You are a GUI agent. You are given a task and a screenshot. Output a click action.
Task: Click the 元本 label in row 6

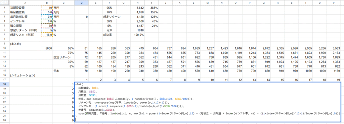point(110,30)
